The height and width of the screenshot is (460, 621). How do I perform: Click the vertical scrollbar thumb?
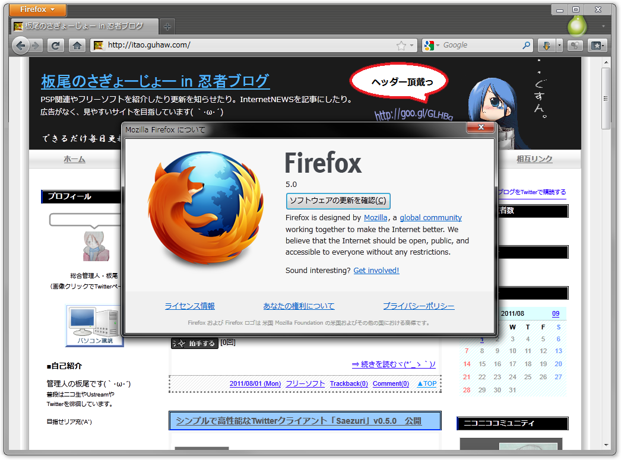606,98
